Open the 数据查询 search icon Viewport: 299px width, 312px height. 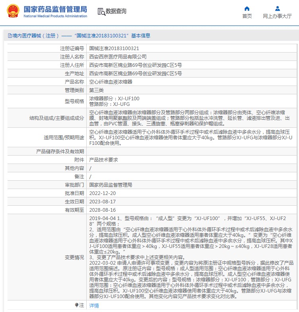coord(101,12)
